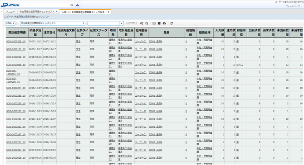Click ユーザー11 link in SOO-1000254_10 row
Image resolution: width=304 pixels, height=165 pixels.
(141, 88)
